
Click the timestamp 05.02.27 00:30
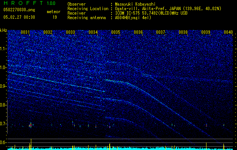[x=19, y=17]
